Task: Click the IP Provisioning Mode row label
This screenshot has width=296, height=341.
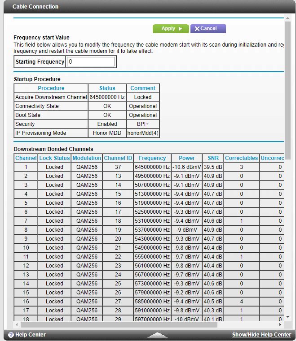Action: 51,133
